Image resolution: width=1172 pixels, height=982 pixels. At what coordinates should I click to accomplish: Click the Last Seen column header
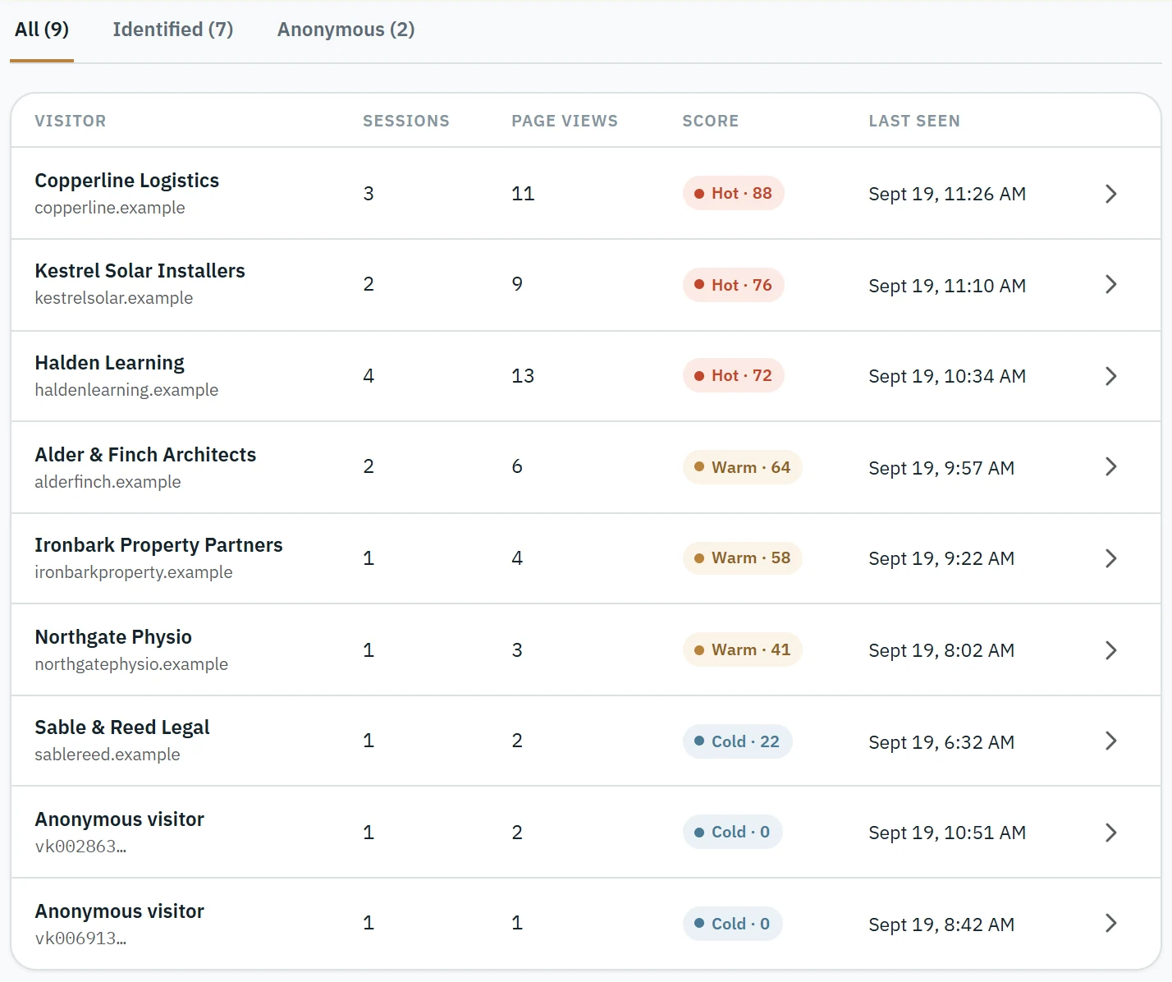pos(914,121)
